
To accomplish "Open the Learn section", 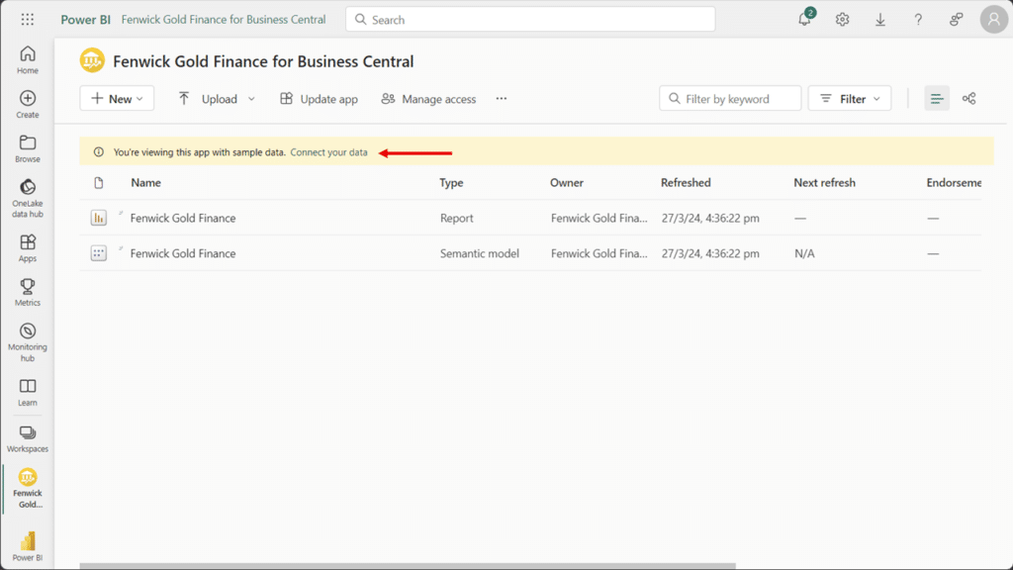I will 27,392.
